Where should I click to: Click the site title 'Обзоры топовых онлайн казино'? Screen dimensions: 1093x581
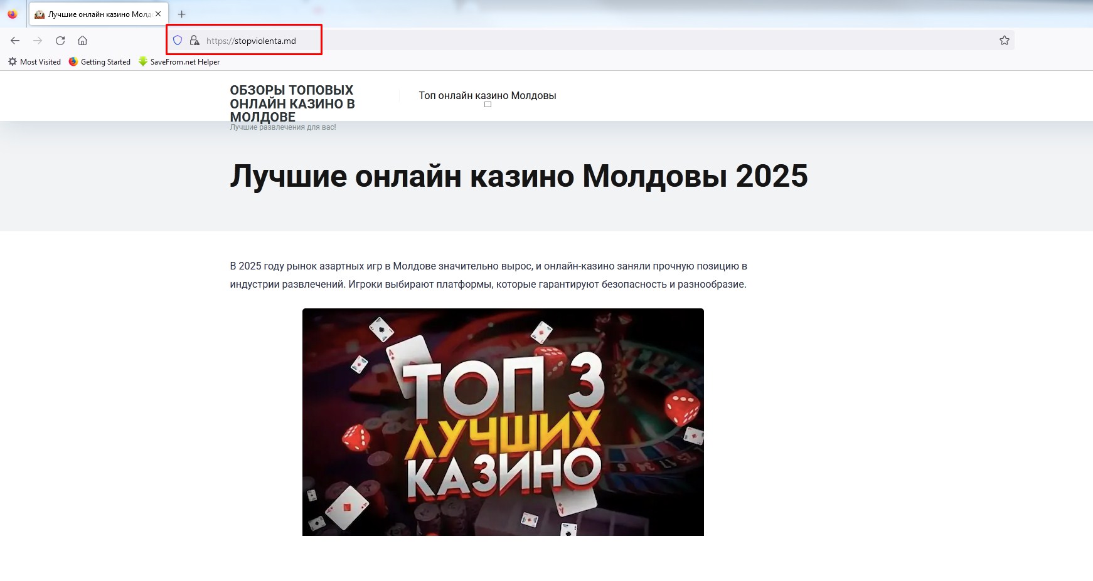click(x=292, y=103)
